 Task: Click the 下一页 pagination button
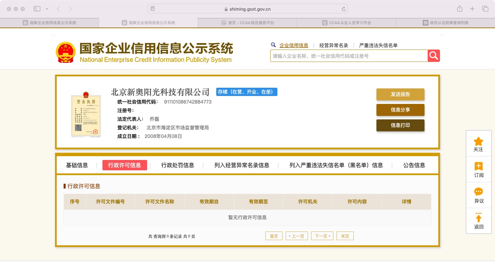(x=322, y=236)
